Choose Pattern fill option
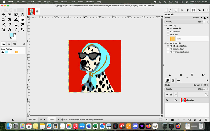210x131 pixels. pos(173,35)
